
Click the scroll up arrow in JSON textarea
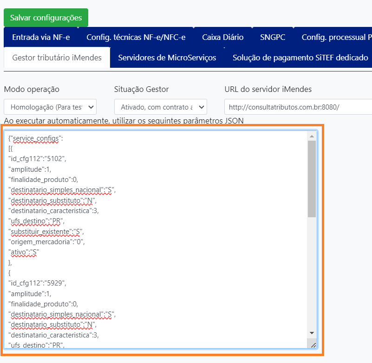pos(312,136)
